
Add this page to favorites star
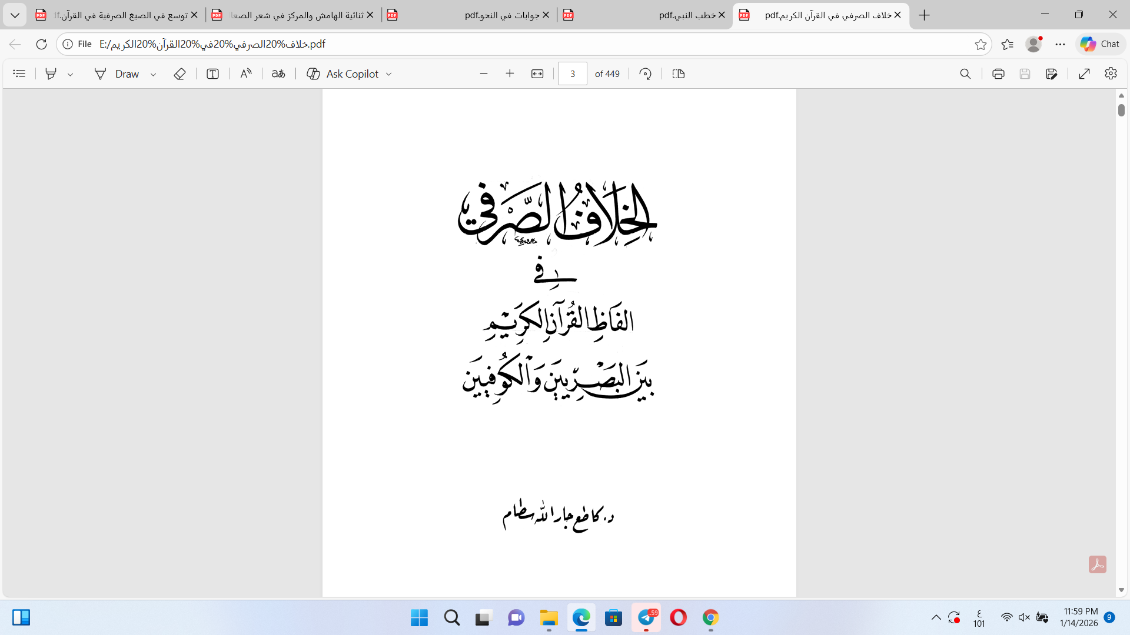coord(981,44)
